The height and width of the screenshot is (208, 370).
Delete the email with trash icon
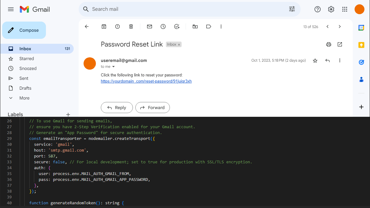point(131,27)
